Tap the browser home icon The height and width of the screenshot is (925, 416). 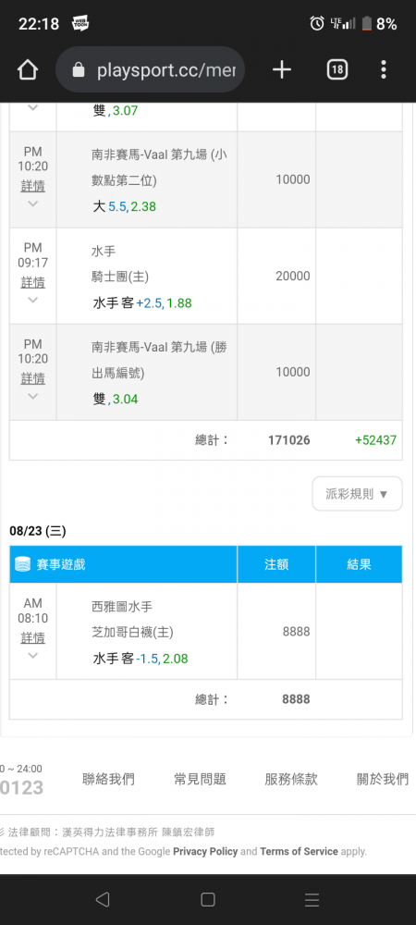(27, 70)
